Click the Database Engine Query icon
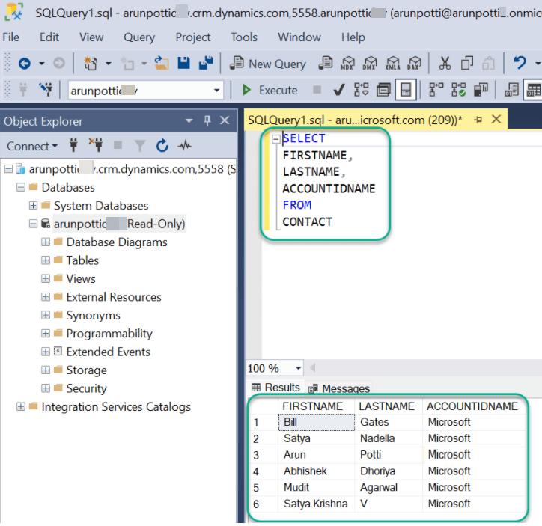This screenshot has width=542, height=526. click(326, 63)
